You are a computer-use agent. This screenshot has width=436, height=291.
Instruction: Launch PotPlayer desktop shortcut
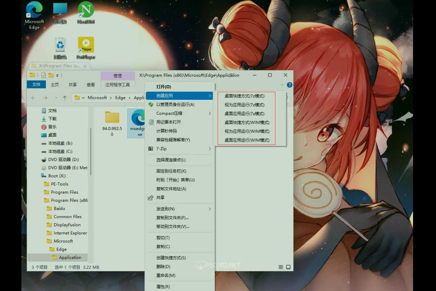[86, 48]
